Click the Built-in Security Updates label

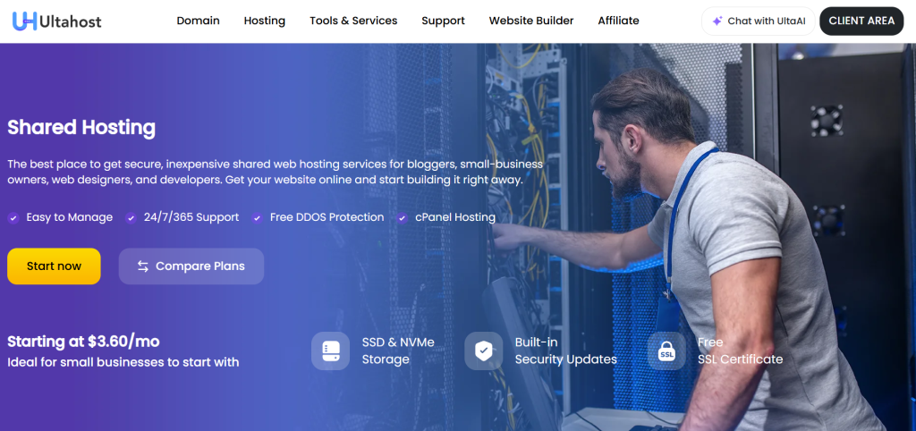565,351
